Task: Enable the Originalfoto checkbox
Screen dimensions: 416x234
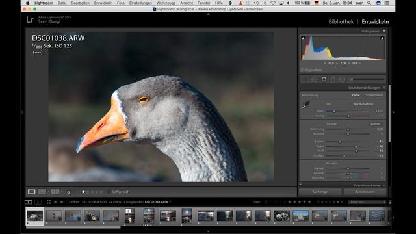Action: [x=303, y=70]
